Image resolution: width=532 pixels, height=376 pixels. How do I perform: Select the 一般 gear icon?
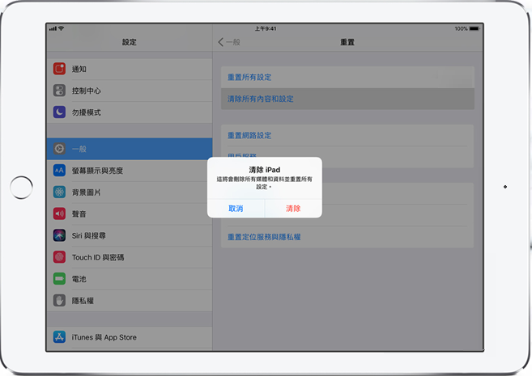click(59, 149)
